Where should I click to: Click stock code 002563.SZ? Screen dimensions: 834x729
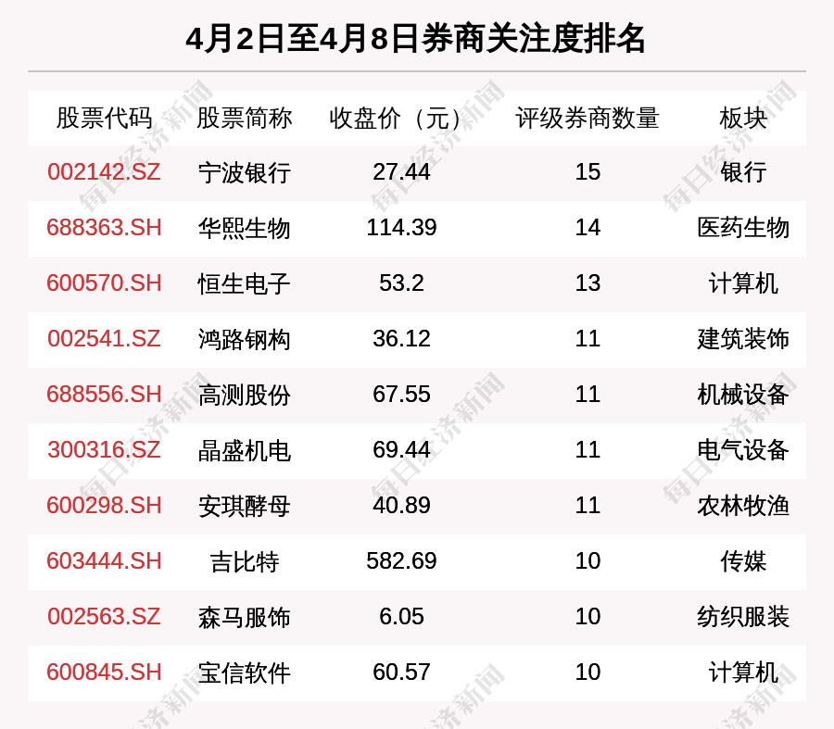[x=104, y=617]
